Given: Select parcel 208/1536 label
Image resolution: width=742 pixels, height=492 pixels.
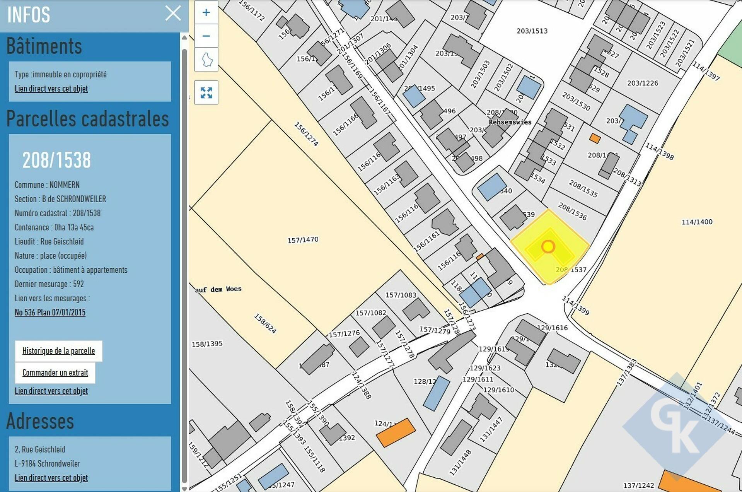Looking at the screenshot, I should [572, 211].
